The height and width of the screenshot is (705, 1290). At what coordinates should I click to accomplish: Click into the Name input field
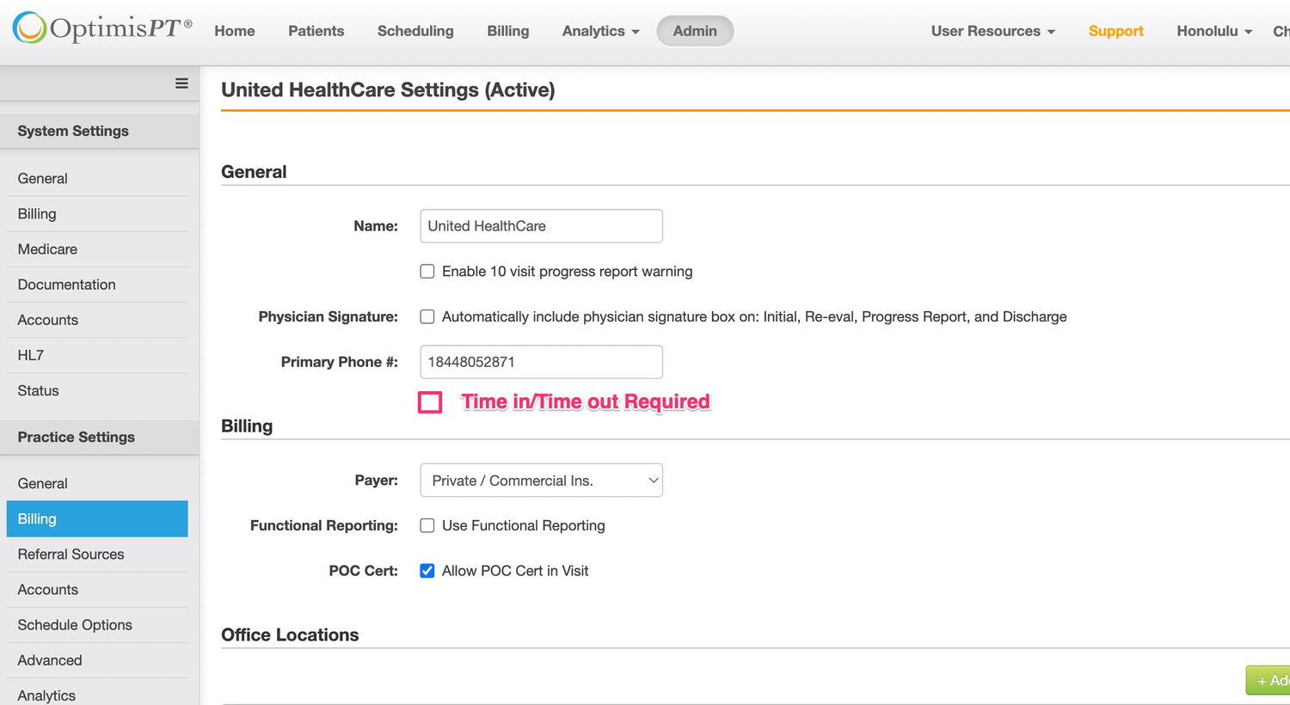tap(541, 226)
